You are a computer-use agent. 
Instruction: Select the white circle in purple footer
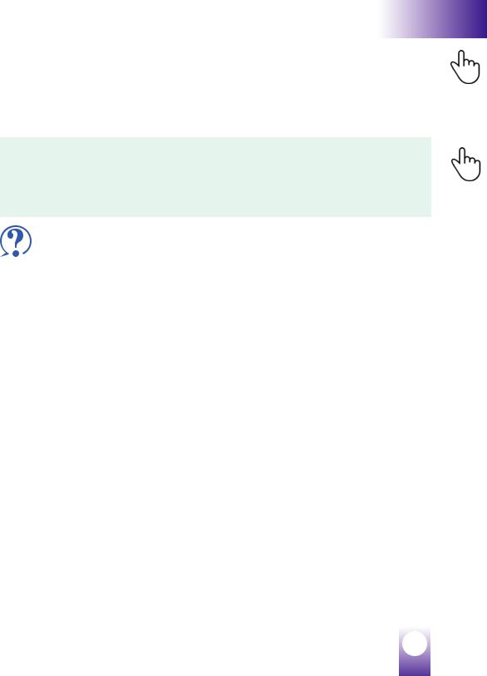tap(415, 644)
